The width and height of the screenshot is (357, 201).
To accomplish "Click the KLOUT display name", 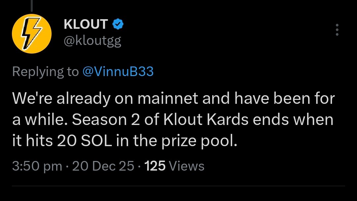I will coord(86,24).
